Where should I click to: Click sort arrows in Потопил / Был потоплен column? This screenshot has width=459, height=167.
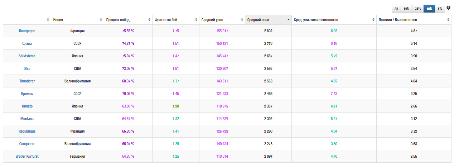(448, 20)
